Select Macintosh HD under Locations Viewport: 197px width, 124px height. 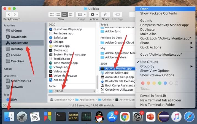[x=18, y=81]
